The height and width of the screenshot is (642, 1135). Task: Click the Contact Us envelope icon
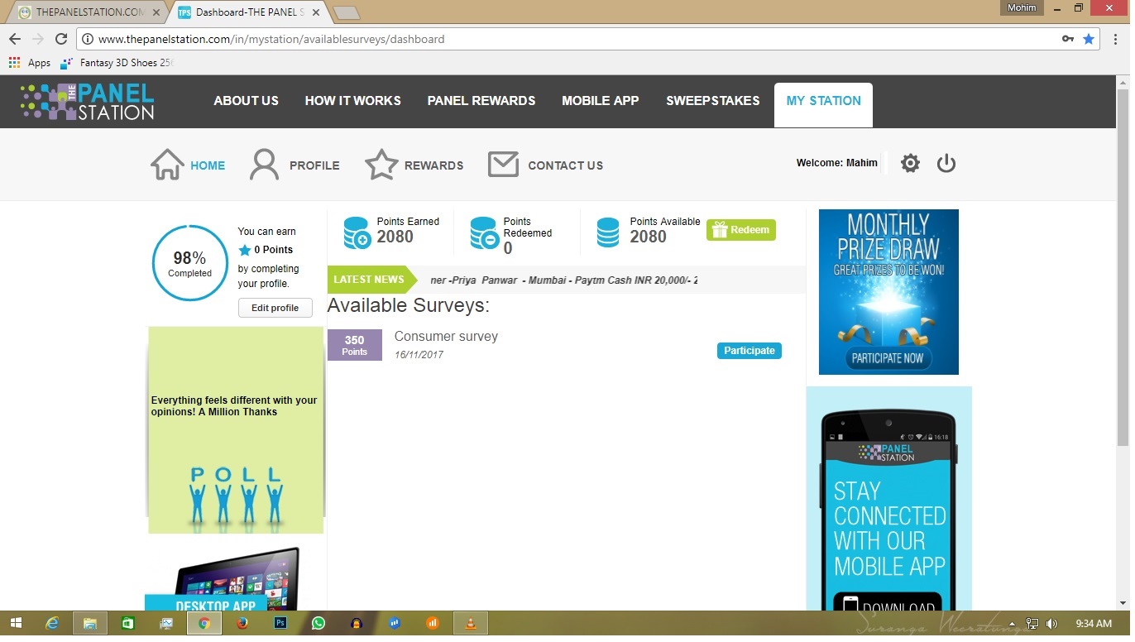[503, 165]
